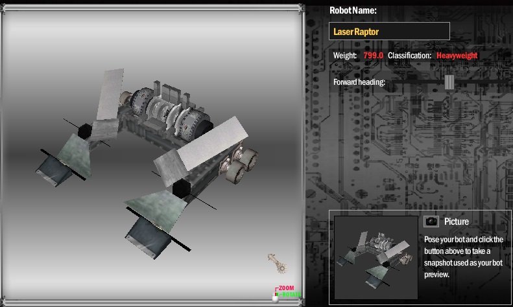Click the weight value 799.0

[374, 56]
